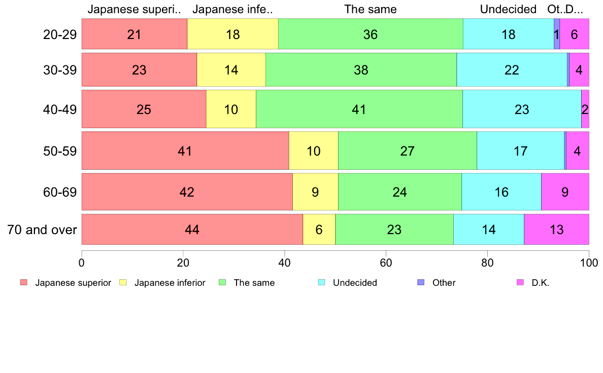
Task: Click the blue Other legend swatch
Action: point(421,283)
